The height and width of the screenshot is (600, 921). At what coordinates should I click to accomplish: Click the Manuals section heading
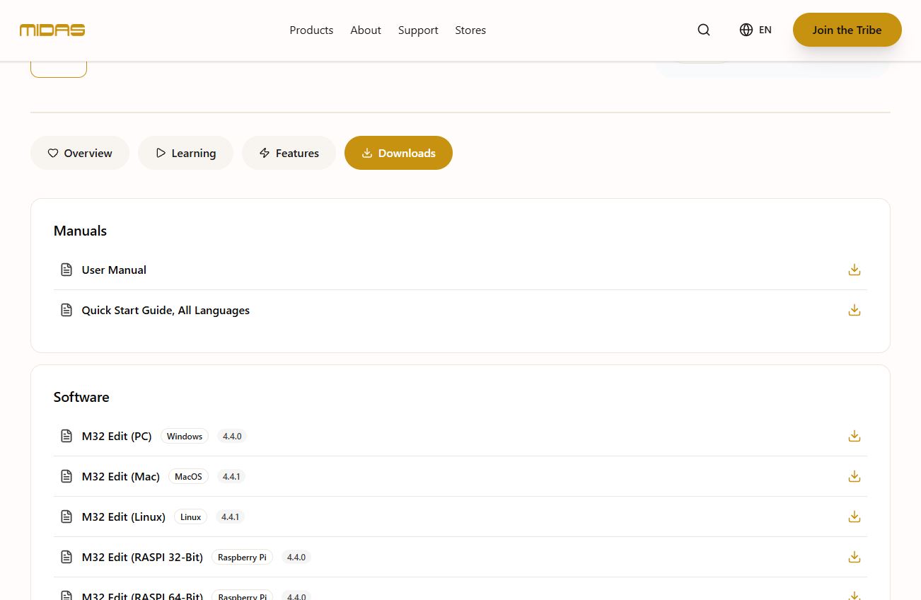tap(80, 231)
